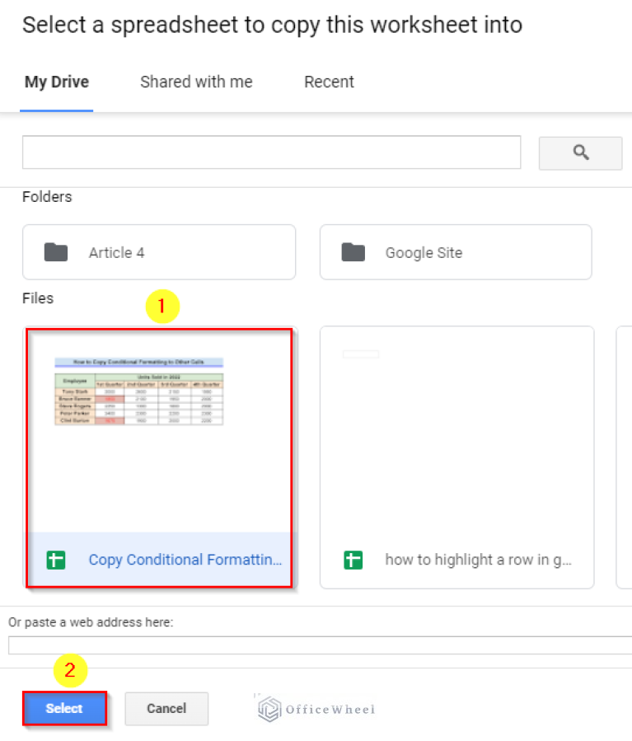Dismiss the dialog with Cancel
Viewport: 632px width, 741px height.
pos(166,709)
